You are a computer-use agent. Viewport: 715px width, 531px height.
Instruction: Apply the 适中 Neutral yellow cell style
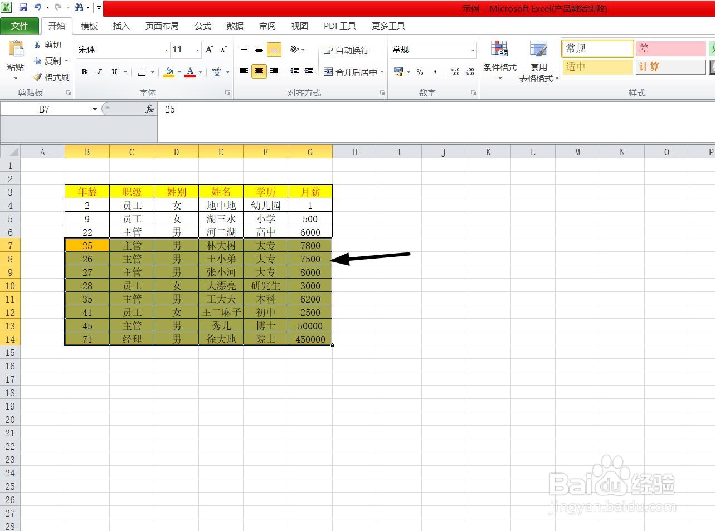(597, 67)
